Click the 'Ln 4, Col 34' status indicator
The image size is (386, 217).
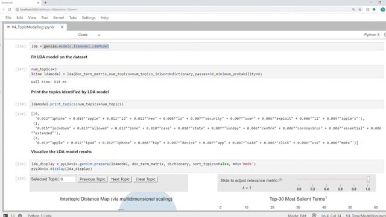[x=331, y=215]
